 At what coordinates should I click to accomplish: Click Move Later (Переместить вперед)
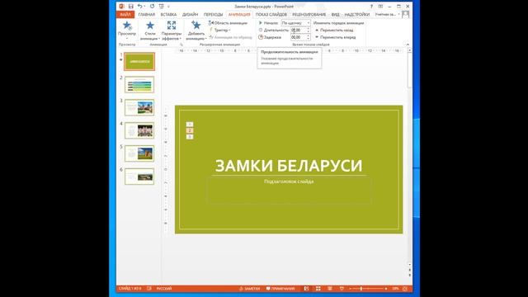335,37
